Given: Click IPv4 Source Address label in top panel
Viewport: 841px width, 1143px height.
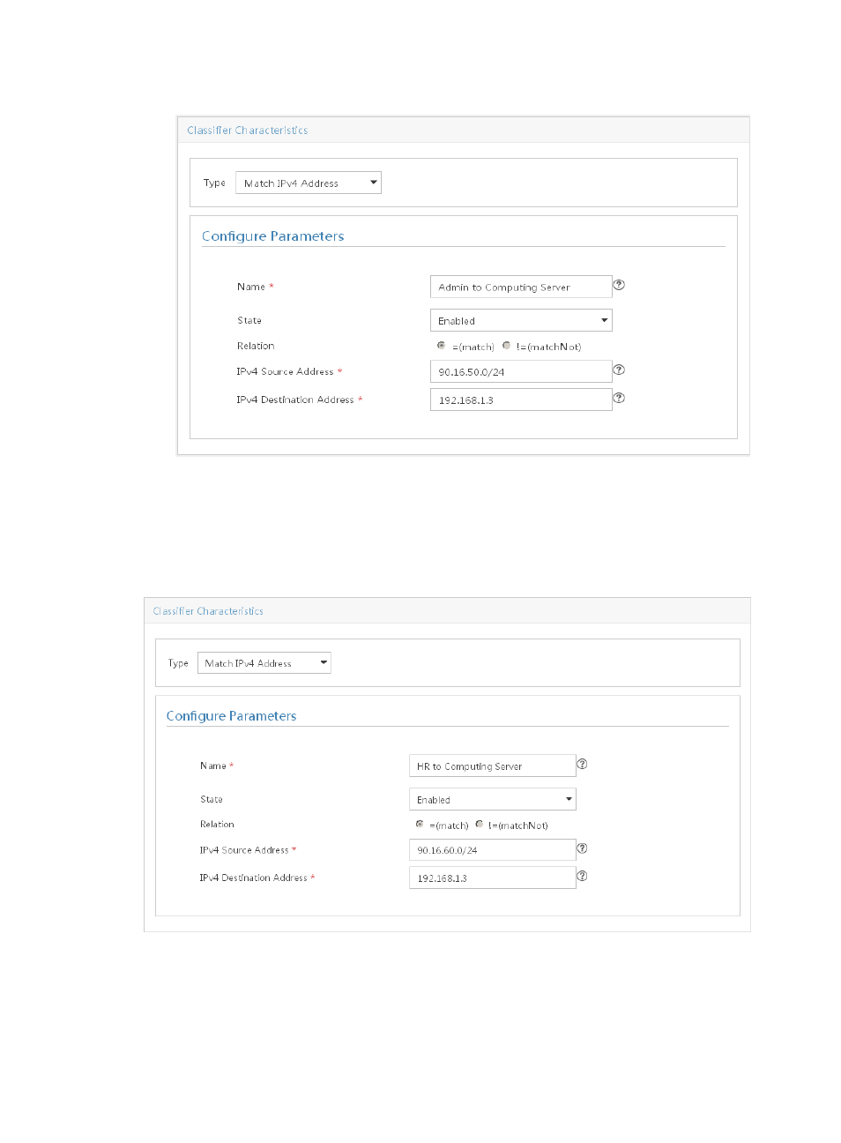Looking at the screenshot, I should [285, 371].
